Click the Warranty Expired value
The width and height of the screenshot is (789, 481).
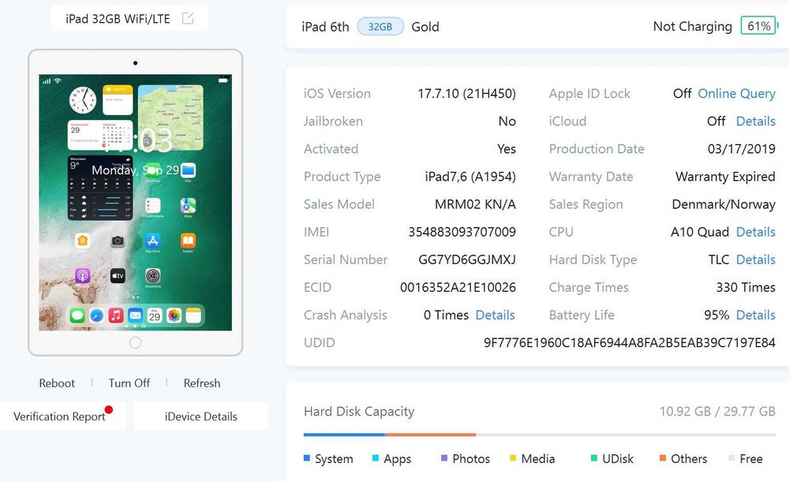[725, 177]
